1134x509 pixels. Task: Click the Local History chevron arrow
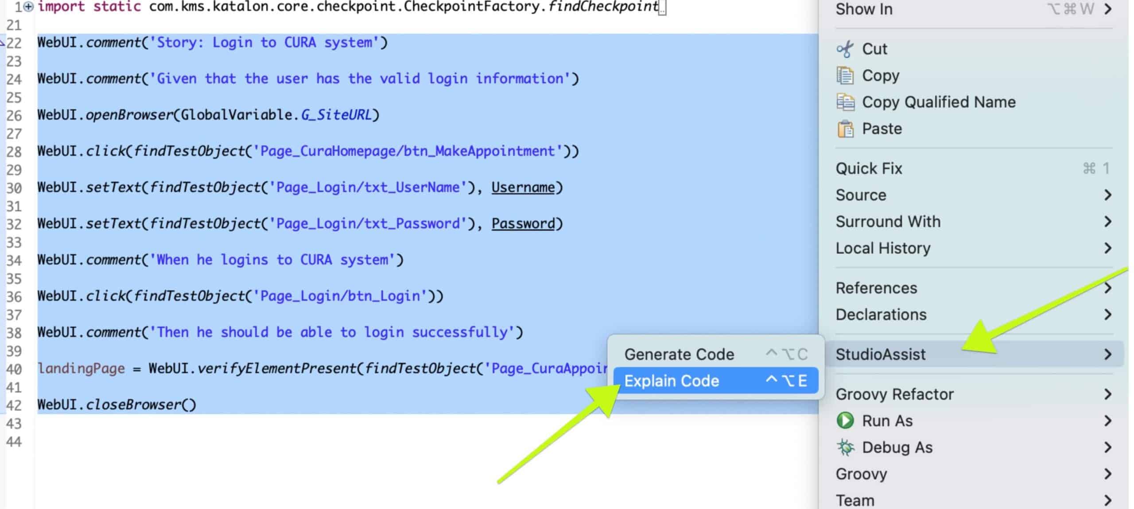(x=1108, y=248)
